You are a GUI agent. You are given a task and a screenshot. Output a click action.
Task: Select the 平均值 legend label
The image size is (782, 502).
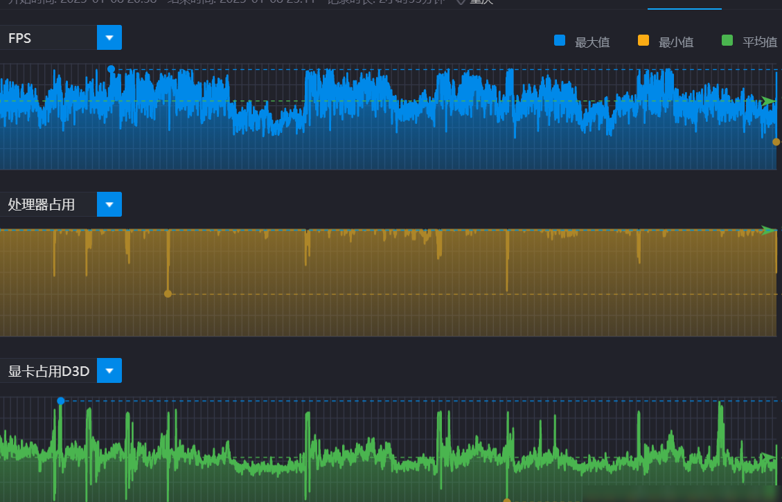tap(760, 42)
